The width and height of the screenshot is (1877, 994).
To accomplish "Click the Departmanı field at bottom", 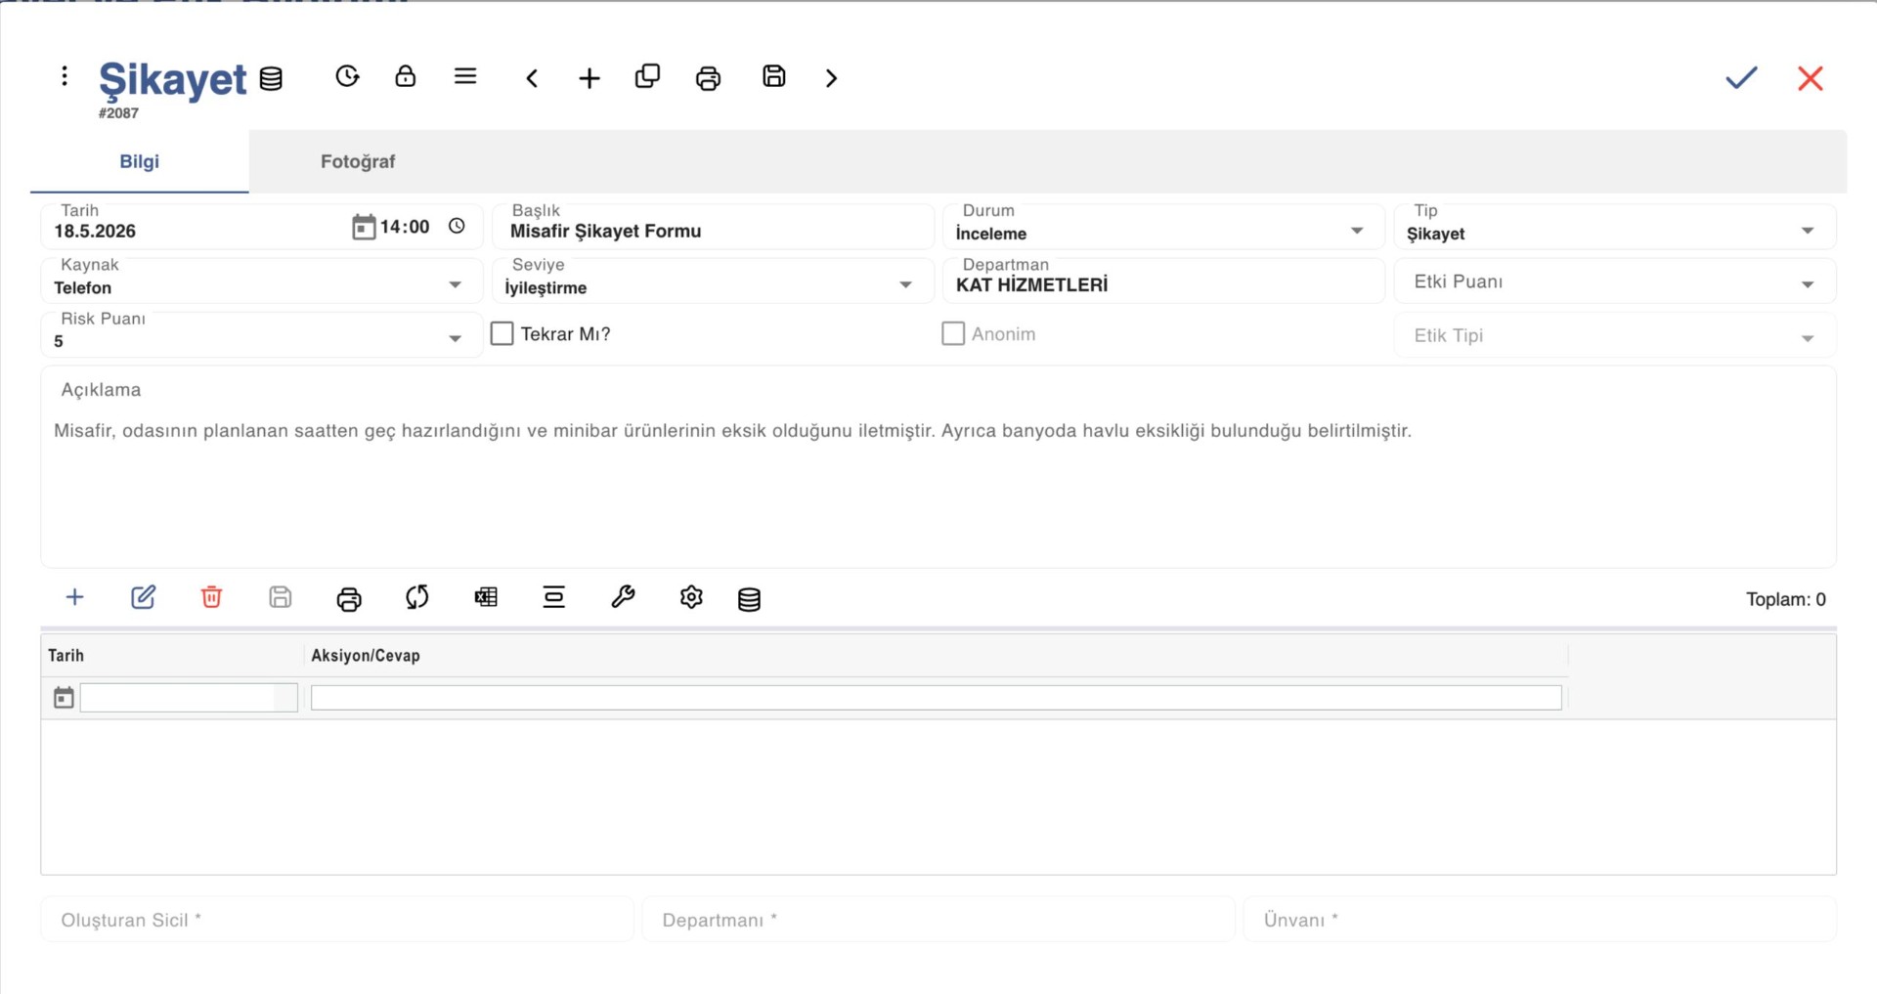I will click(938, 920).
